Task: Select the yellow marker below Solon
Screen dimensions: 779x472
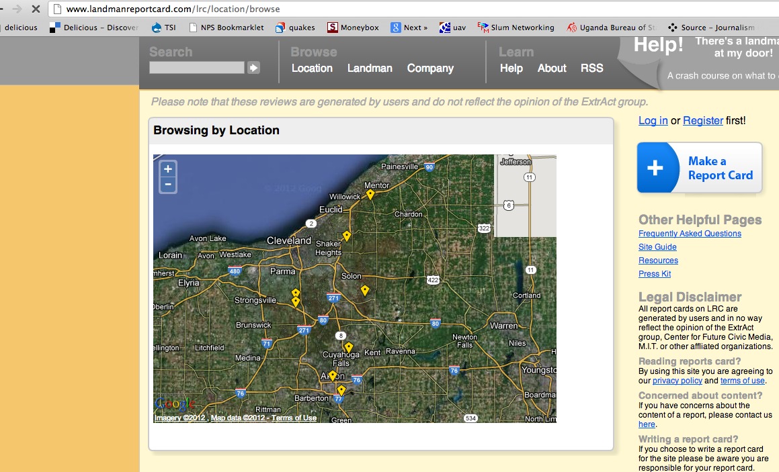Action: point(365,290)
